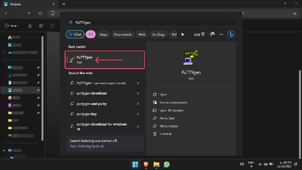This screenshot has height=170, width=302.
Task: Click the clock and date in taskbar
Action: point(284,164)
